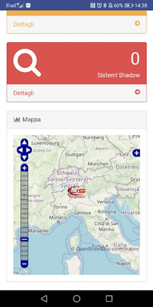
Task: Tap the Android home navigation button
Action: coord(76,298)
